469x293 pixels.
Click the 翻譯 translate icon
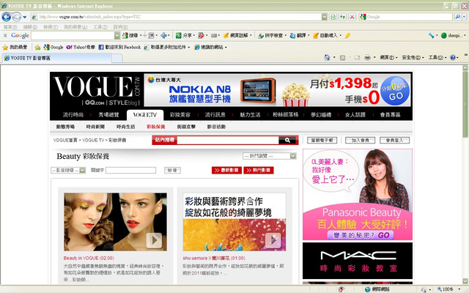click(x=292, y=35)
